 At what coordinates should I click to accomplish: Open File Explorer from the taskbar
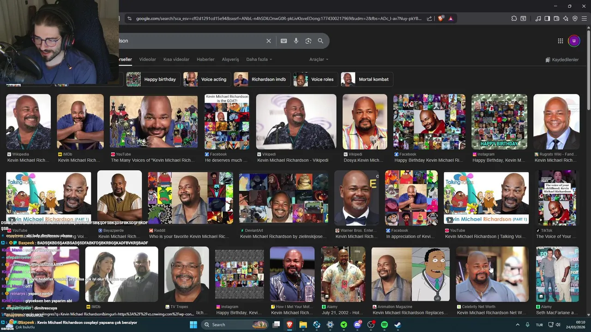303,325
